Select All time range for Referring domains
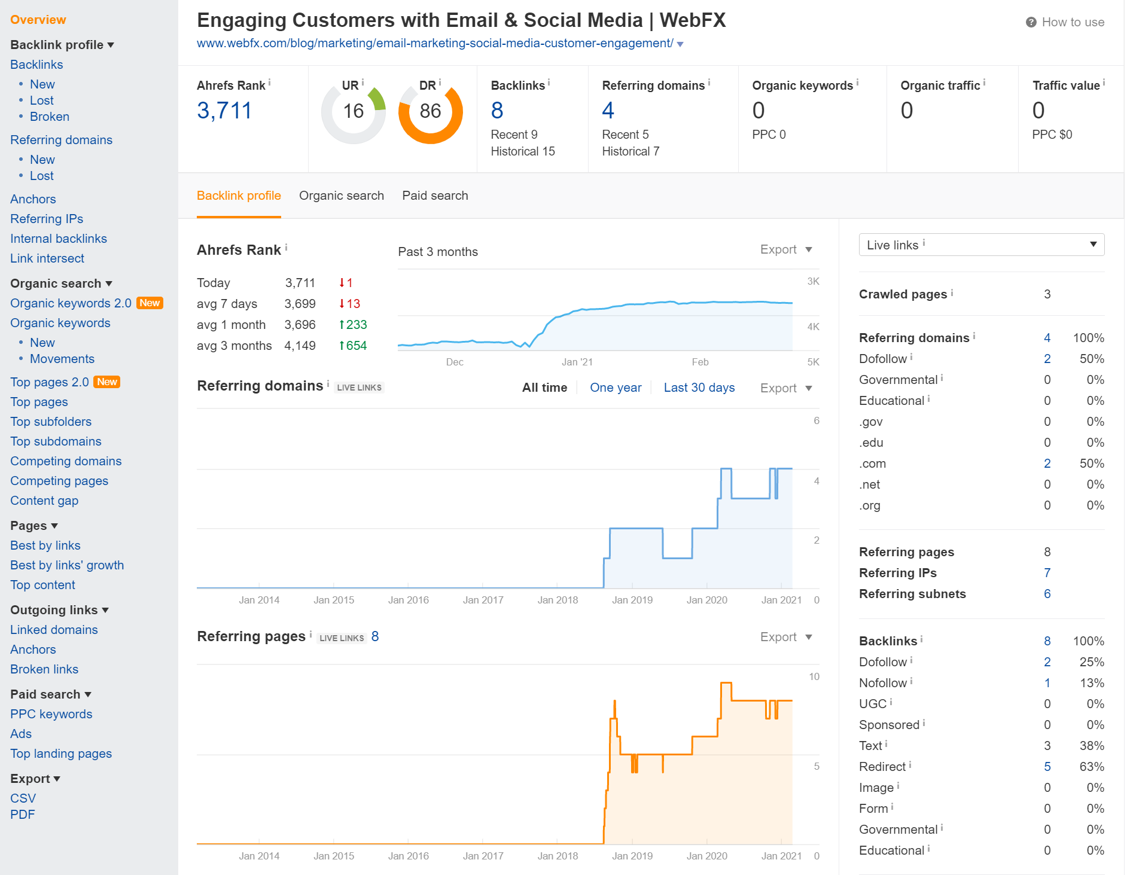This screenshot has width=1127, height=875. pos(544,388)
